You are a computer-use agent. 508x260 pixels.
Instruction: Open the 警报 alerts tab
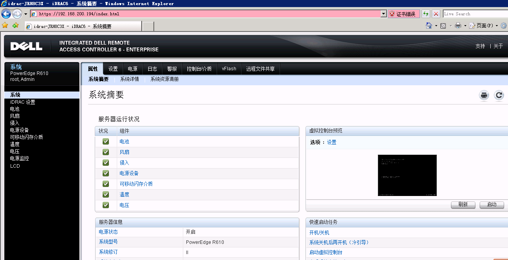pyautogui.click(x=172, y=69)
